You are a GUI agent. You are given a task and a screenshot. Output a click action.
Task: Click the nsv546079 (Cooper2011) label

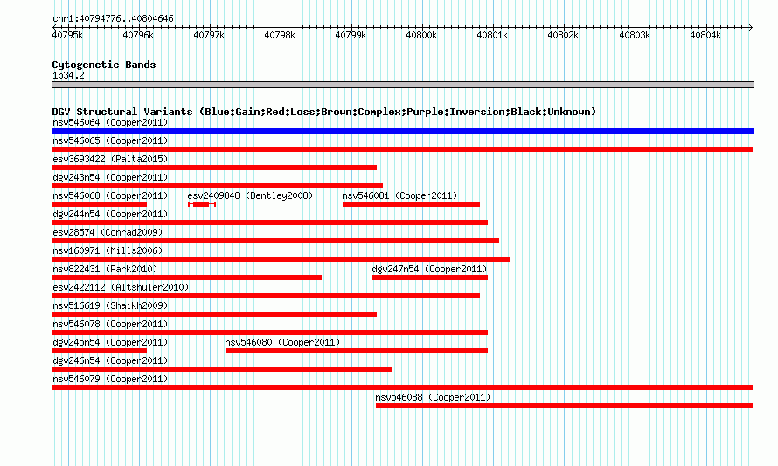tap(110, 379)
